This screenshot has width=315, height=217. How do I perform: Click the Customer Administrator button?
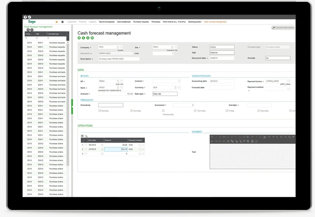click(283, 28)
